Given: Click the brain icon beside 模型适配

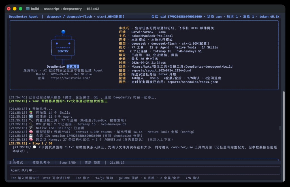Looking at the screenshot, I should 31,132.
